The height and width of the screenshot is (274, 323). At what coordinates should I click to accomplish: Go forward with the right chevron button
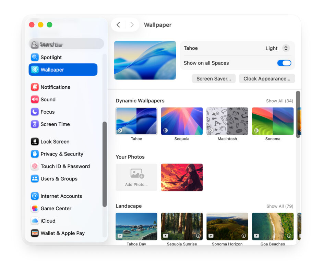(132, 25)
